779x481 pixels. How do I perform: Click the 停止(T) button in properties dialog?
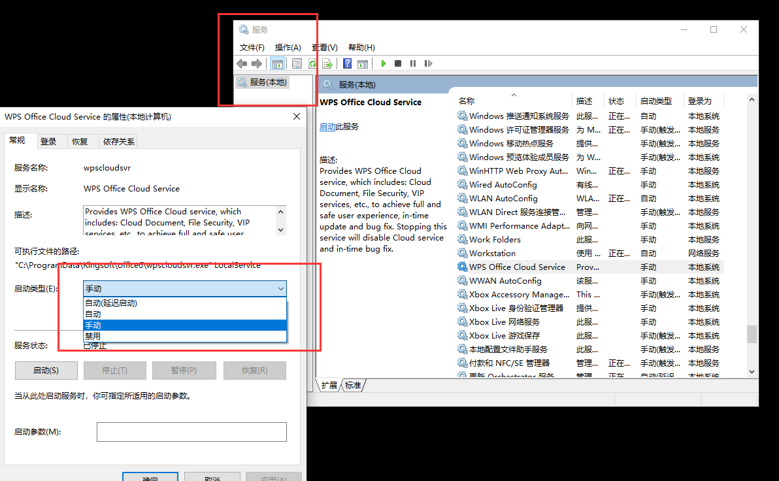click(x=115, y=370)
